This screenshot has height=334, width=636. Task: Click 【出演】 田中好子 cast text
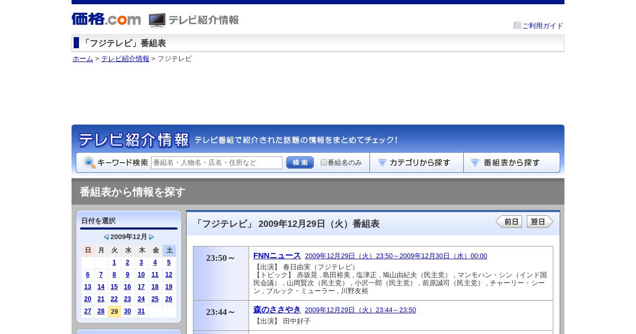(282, 321)
